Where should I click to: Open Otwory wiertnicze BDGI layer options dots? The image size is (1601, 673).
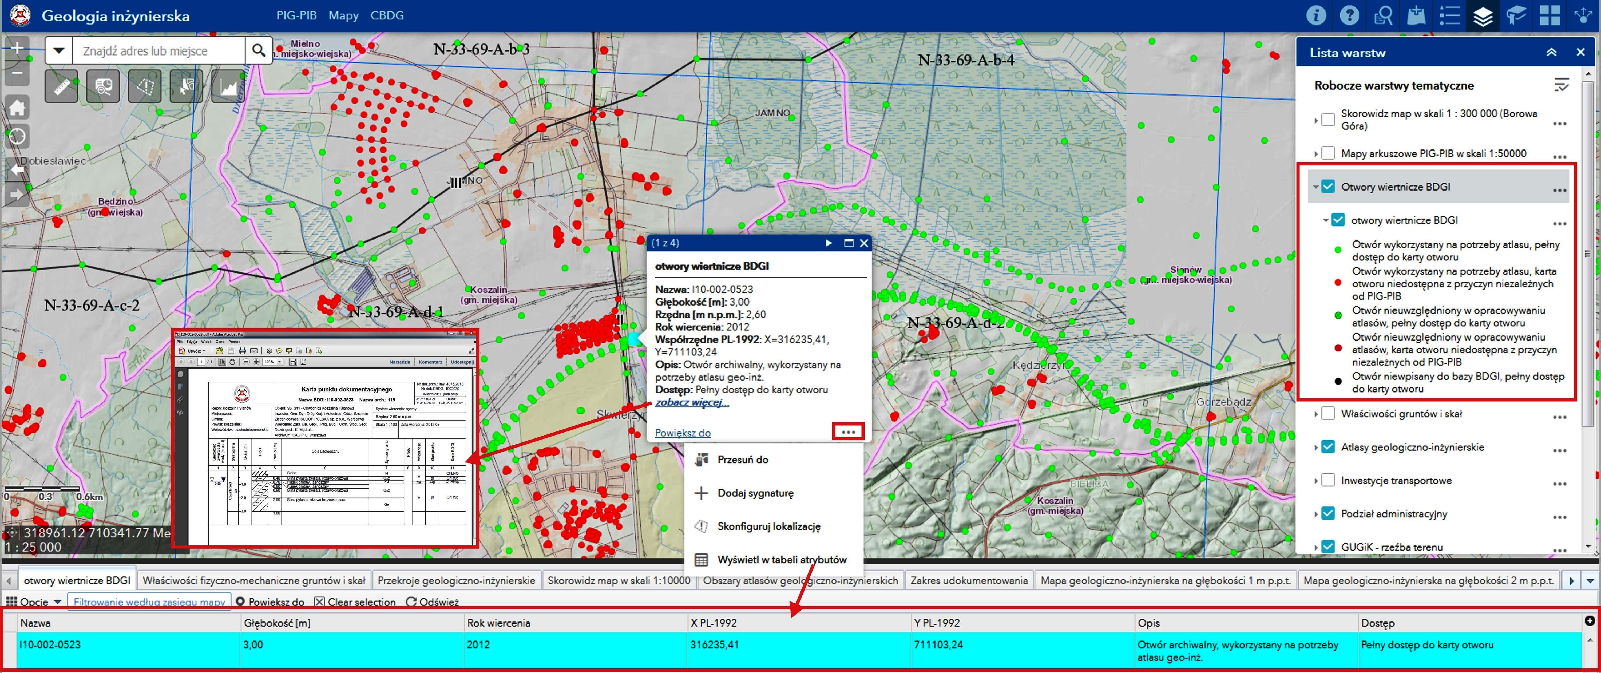coord(1559,190)
